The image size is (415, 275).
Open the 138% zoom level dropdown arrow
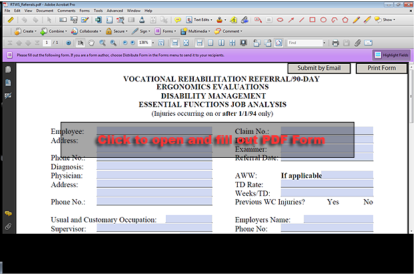[x=153, y=43]
